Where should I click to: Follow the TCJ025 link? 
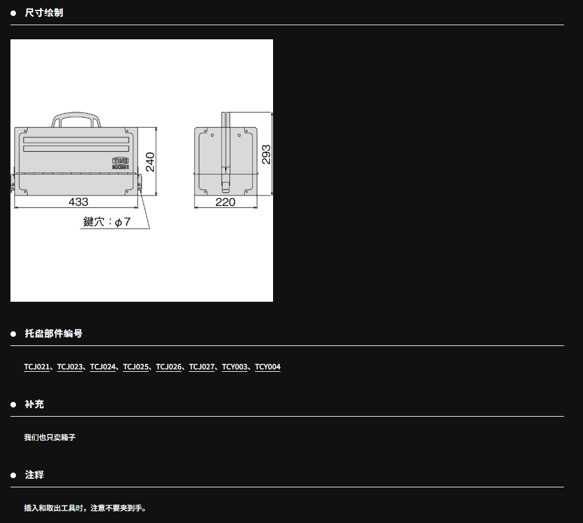click(x=135, y=367)
